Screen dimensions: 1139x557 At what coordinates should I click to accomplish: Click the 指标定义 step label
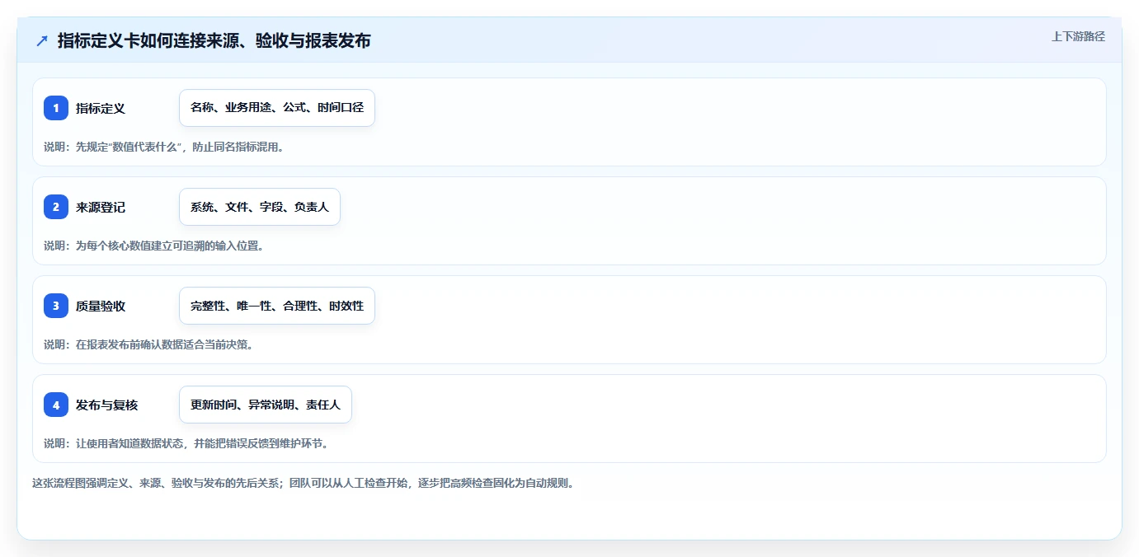tap(101, 108)
